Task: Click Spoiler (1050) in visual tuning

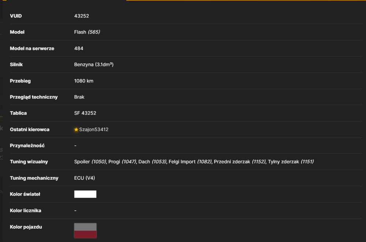Action: pos(90,162)
